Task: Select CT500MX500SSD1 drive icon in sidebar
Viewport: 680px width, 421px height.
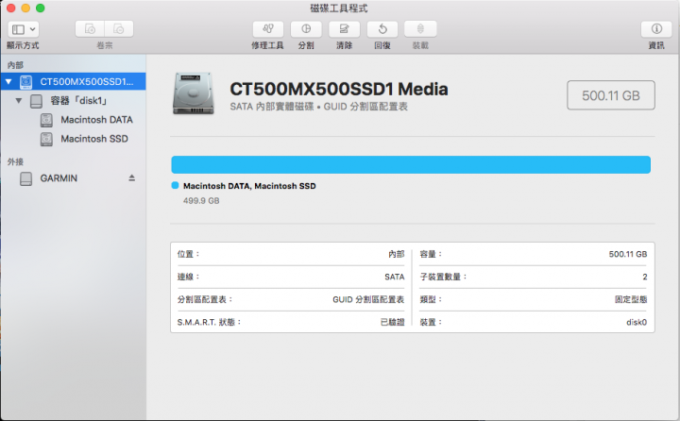Action: pos(26,81)
